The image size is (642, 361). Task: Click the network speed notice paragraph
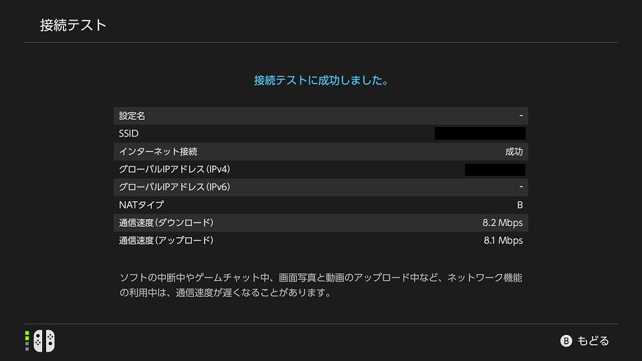click(321, 285)
